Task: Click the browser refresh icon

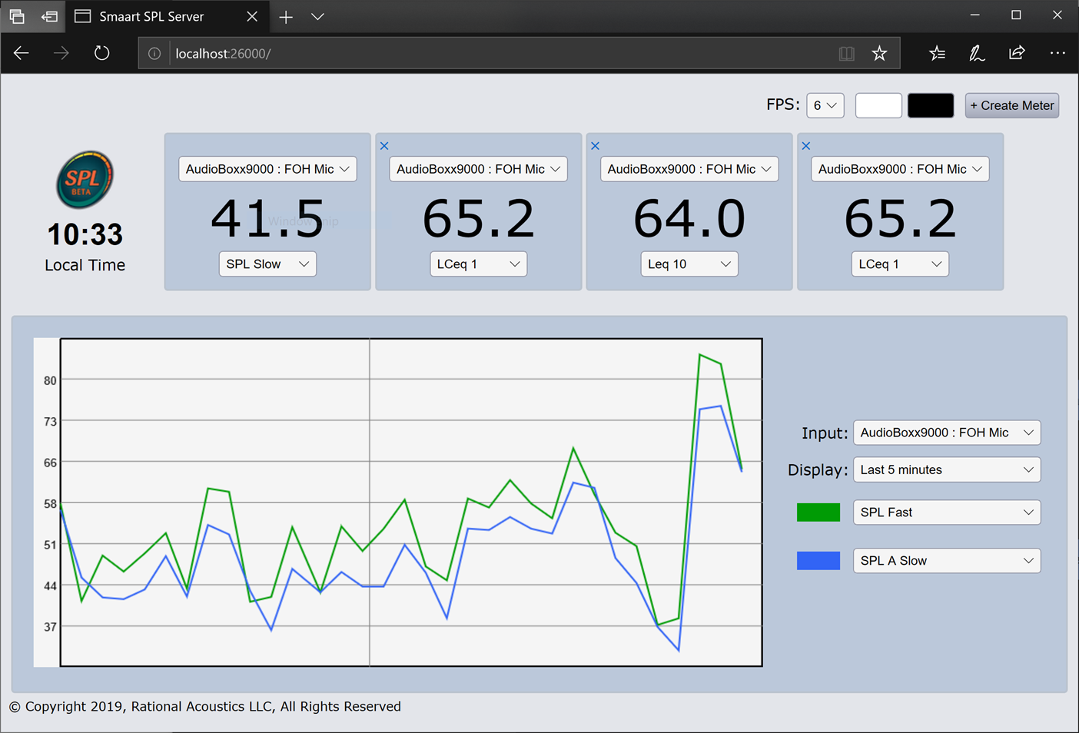Action: 101,54
